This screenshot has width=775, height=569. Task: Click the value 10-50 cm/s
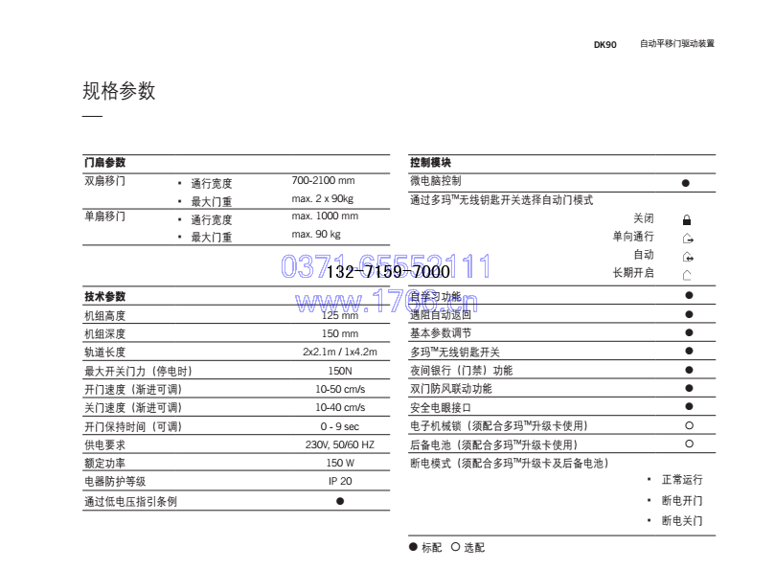point(340,390)
